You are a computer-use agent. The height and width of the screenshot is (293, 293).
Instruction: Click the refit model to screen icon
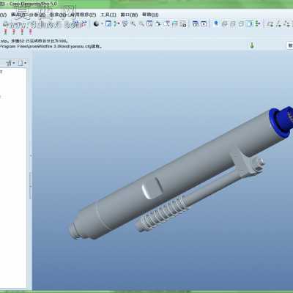click(x=149, y=23)
